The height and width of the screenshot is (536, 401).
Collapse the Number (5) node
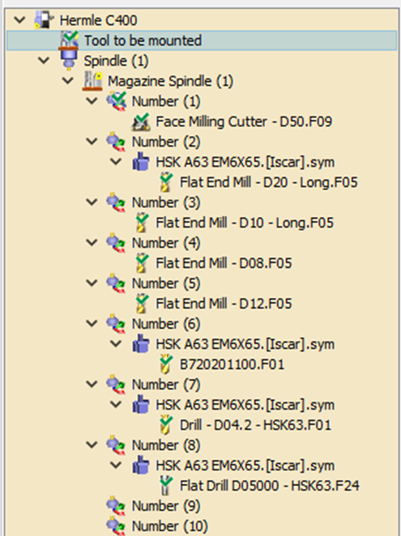(x=92, y=283)
